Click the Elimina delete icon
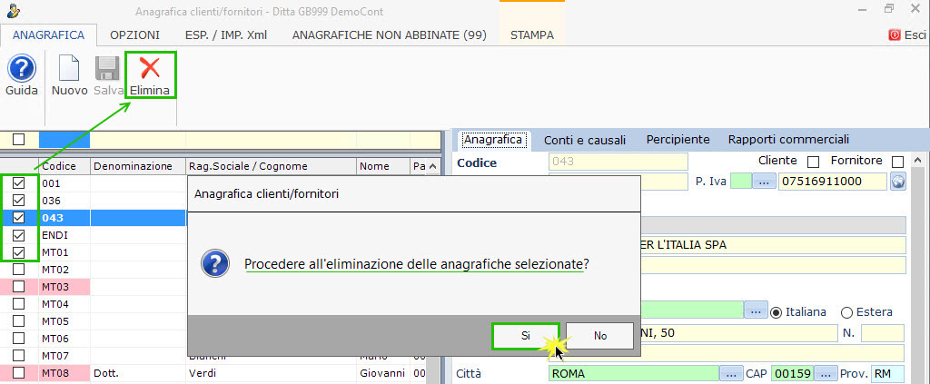Viewport: 930px width, 384px height. pyautogui.click(x=150, y=69)
